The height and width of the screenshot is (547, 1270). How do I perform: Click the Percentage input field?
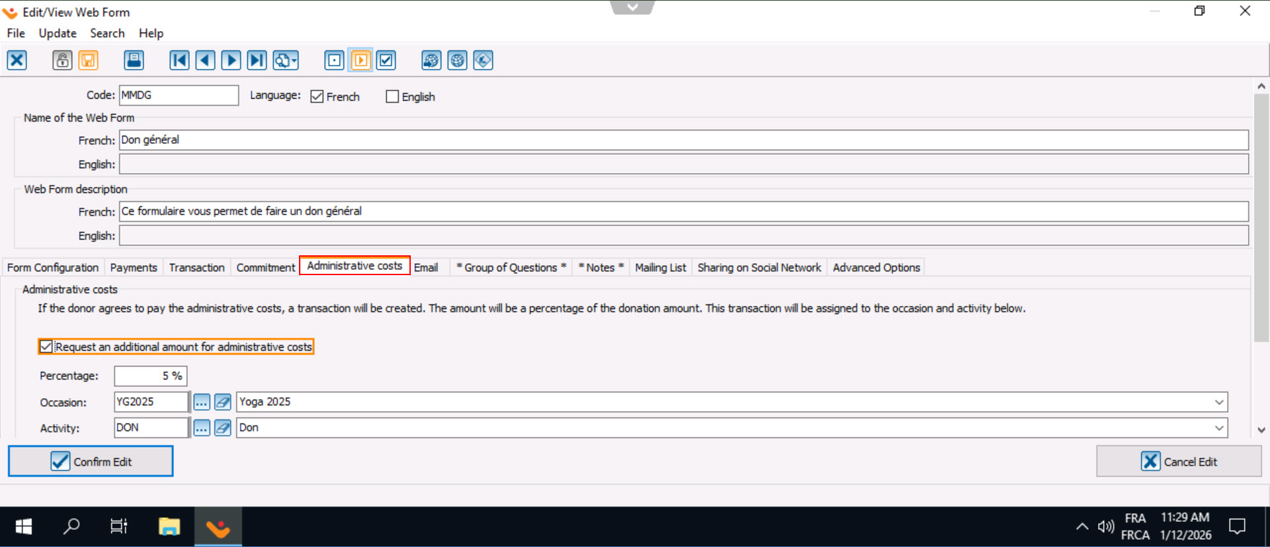click(x=150, y=376)
